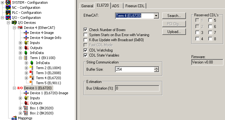225x120 pixels.
Task: Click the Term 4 (EL6720) terminal icon
Action: (x=32, y=78)
